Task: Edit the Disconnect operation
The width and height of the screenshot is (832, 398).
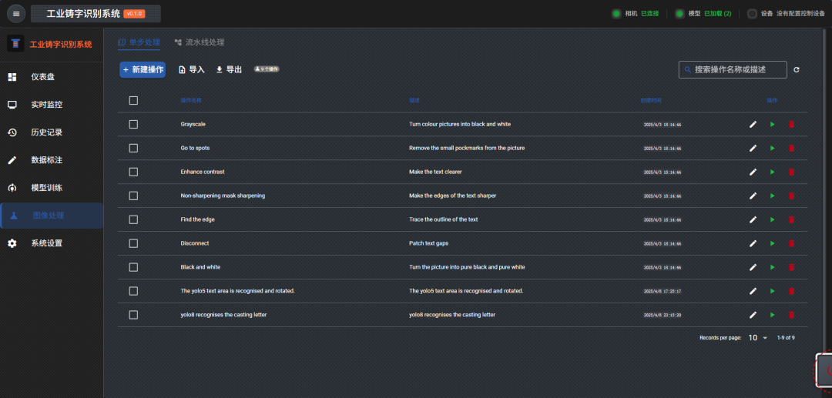Action: (753, 243)
